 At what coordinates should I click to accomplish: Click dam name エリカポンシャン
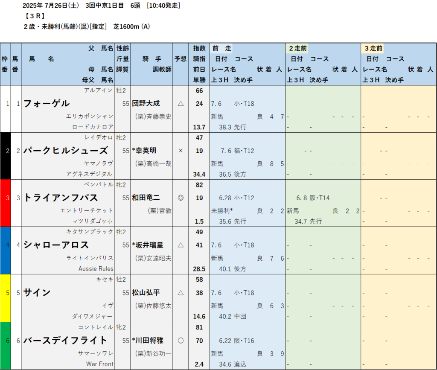(x=90, y=116)
